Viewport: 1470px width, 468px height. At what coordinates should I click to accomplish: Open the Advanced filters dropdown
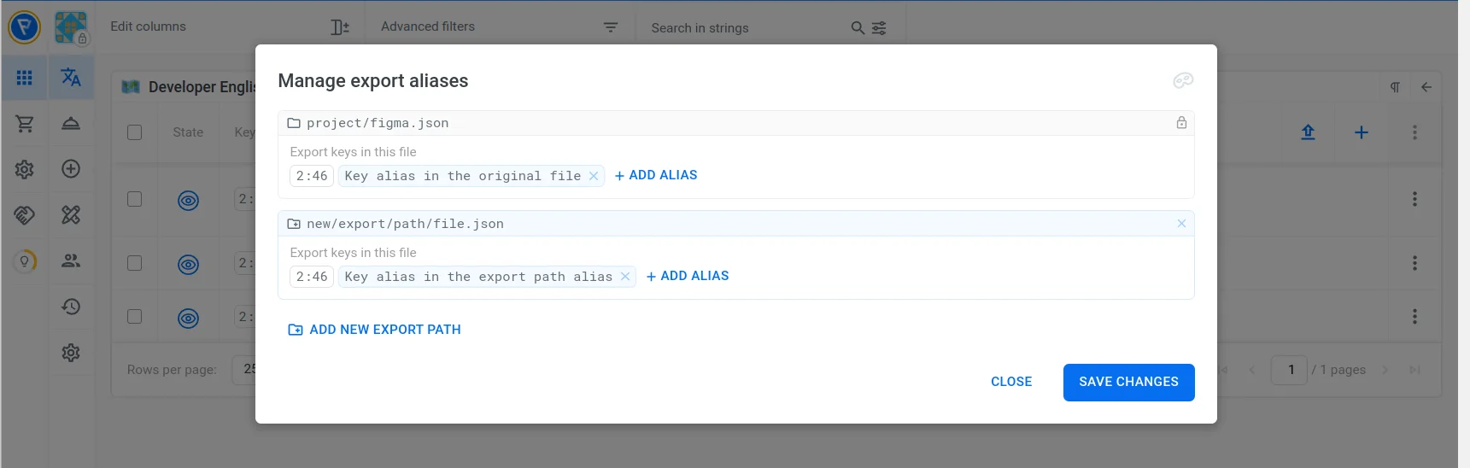click(x=499, y=27)
